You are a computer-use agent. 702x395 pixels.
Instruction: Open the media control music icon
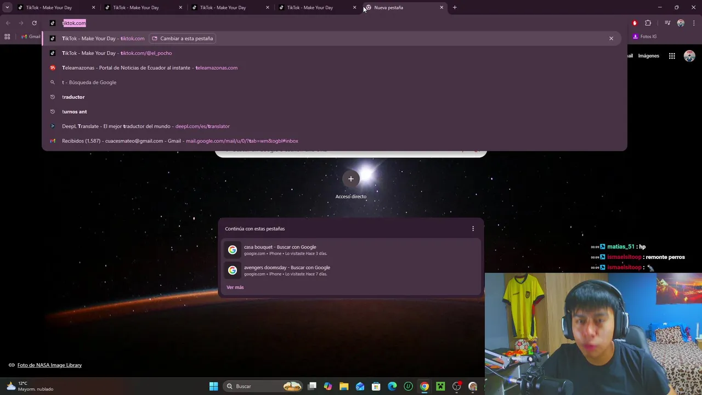[x=667, y=23]
